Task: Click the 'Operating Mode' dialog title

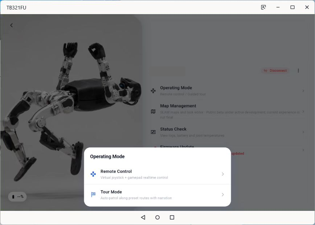Action: [x=107, y=157]
